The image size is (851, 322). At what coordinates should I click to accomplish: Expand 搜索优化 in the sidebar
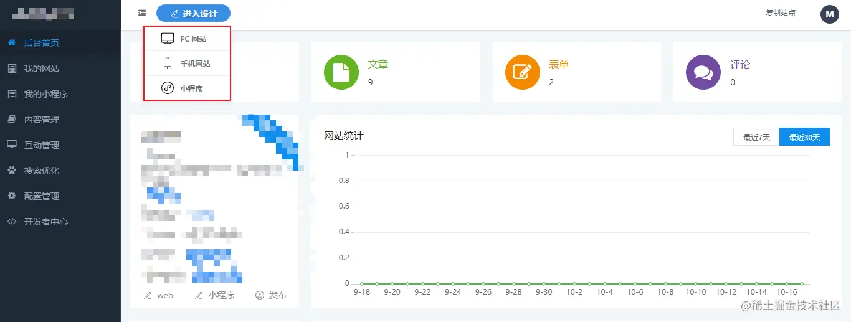60,171
